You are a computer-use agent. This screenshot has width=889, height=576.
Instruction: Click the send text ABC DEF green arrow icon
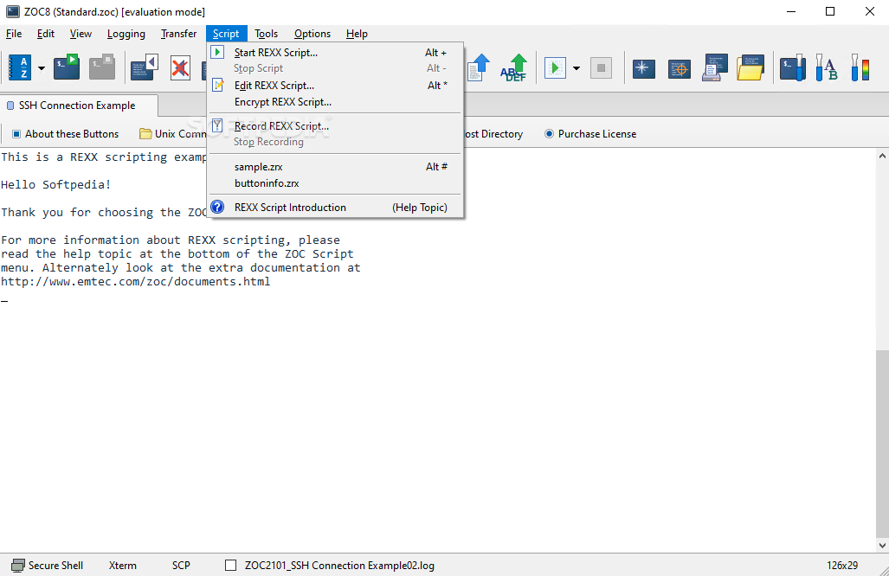pyautogui.click(x=513, y=68)
